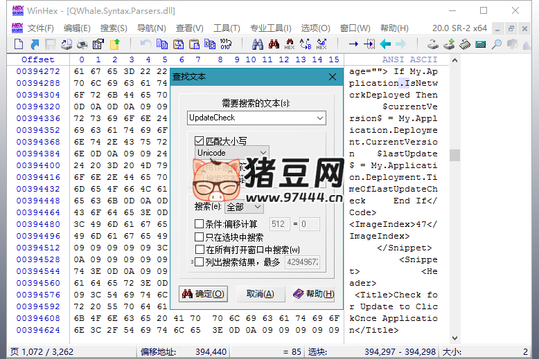Click the vertical scrollbar thumb

(x=454, y=155)
